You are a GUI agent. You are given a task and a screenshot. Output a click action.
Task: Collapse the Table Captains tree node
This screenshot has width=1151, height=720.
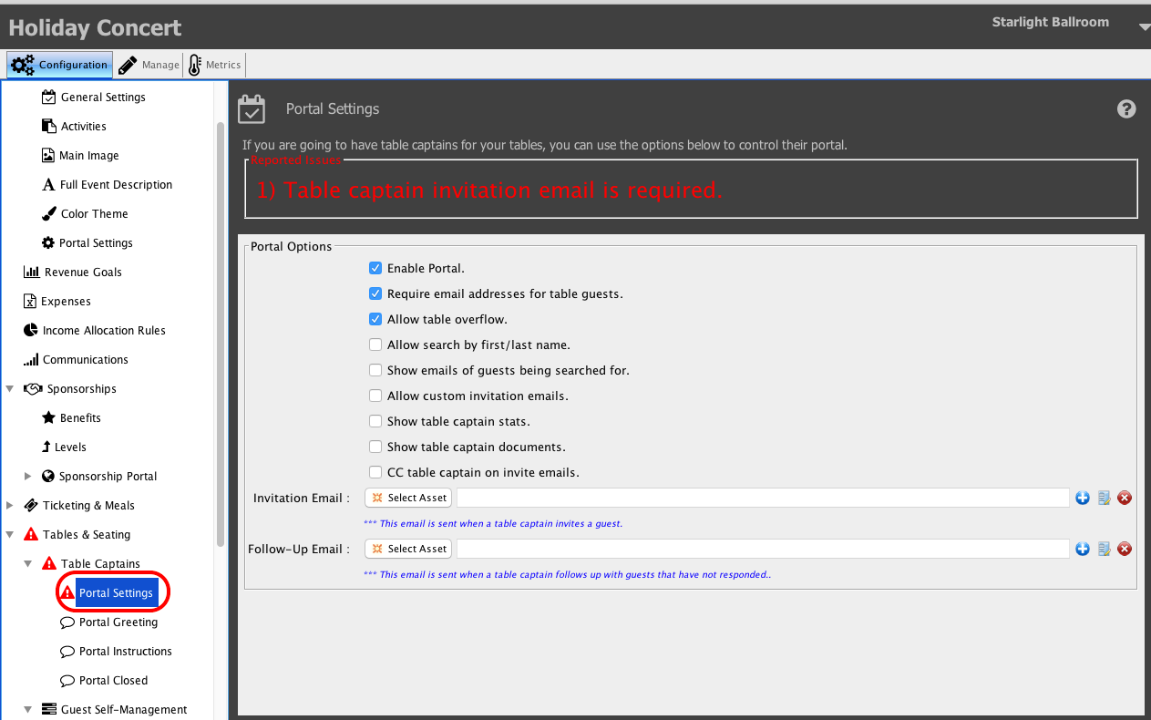[28, 563]
